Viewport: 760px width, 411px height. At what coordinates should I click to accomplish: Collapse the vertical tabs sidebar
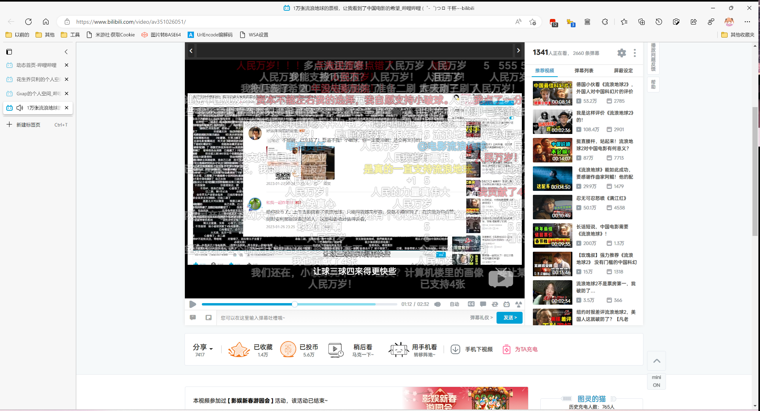(66, 52)
